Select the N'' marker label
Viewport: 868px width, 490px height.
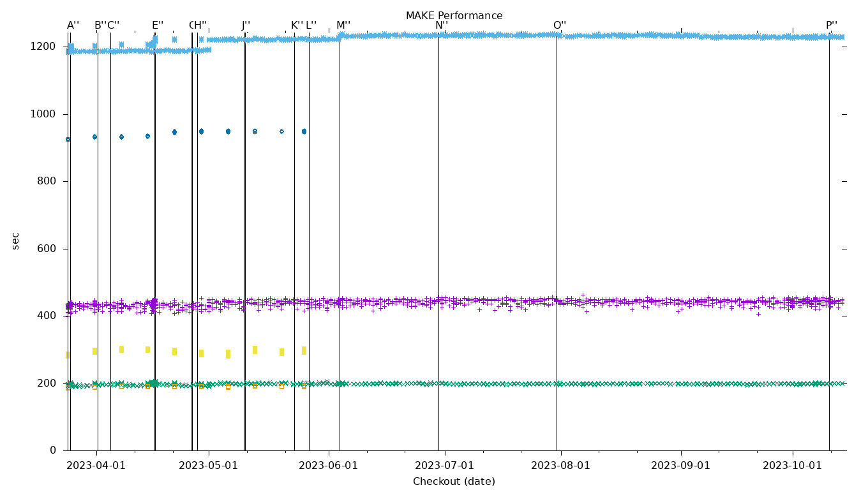click(442, 26)
